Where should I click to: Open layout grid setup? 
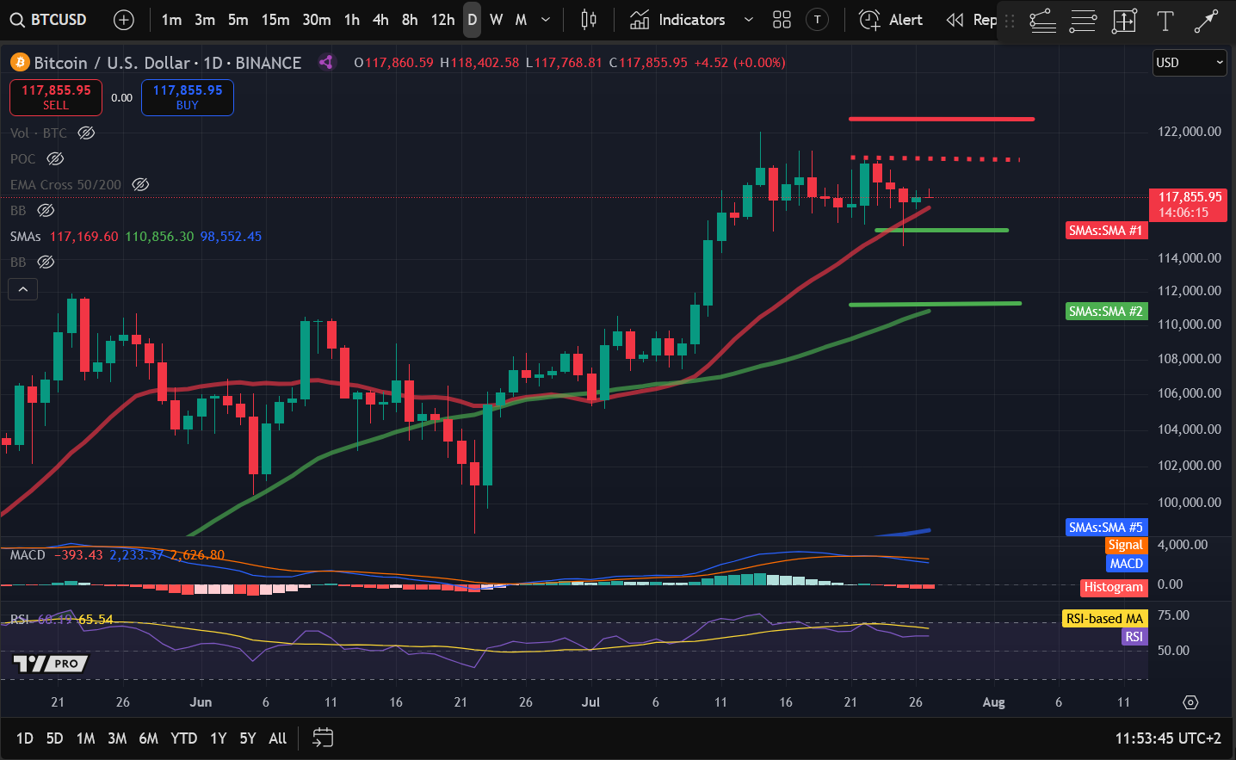(x=782, y=20)
